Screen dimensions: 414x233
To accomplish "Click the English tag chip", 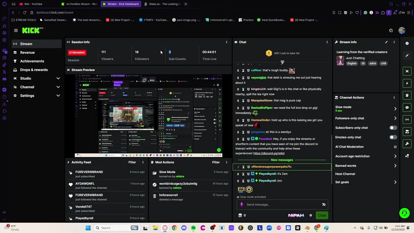I will coord(352,63).
